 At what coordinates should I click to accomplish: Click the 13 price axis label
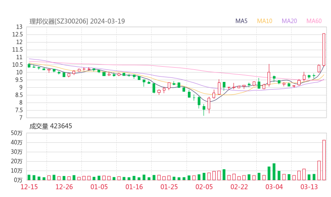[x=19, y=27]
